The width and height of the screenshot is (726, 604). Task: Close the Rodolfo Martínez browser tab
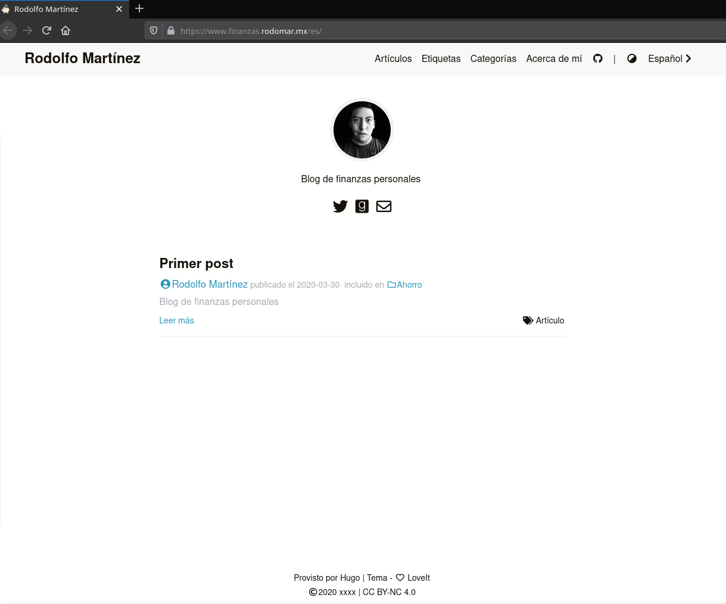pyautogui.click(x=119, y=9)
